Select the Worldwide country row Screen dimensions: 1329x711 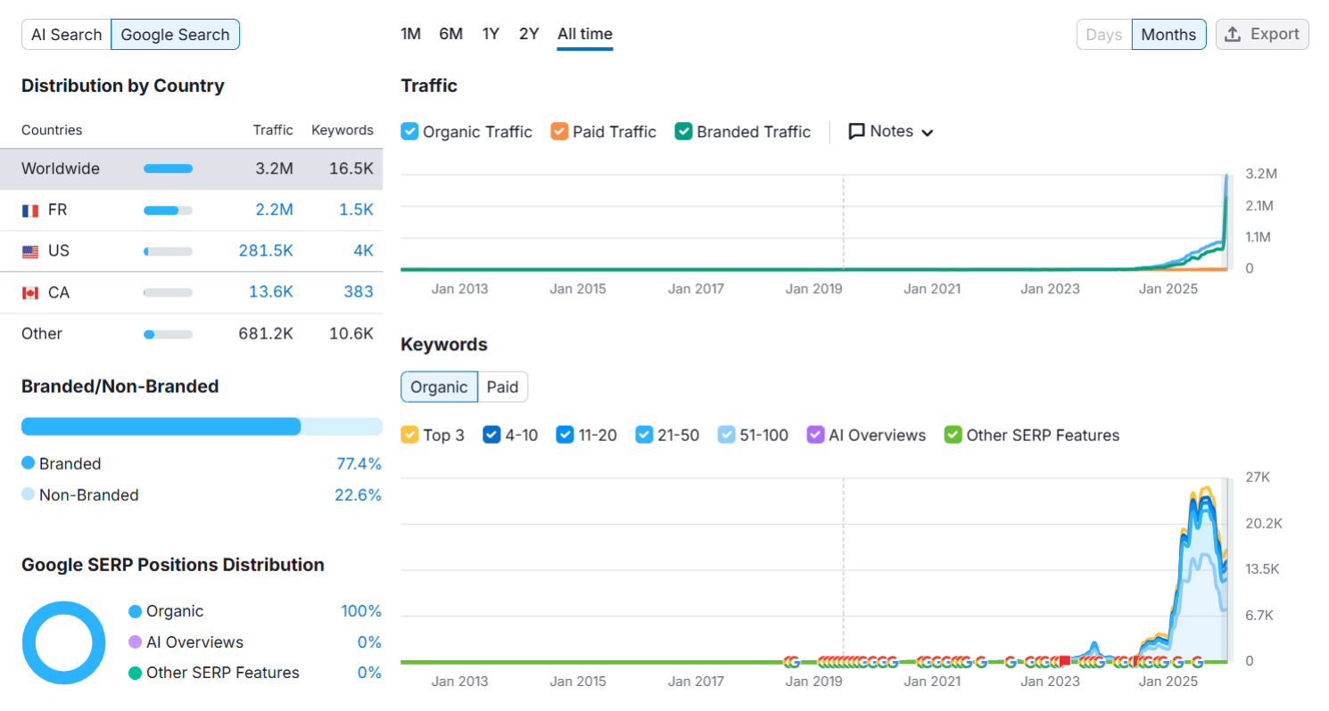[x=191, y=169]
